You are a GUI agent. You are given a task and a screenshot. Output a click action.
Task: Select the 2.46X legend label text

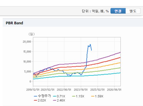click(61, 100)
